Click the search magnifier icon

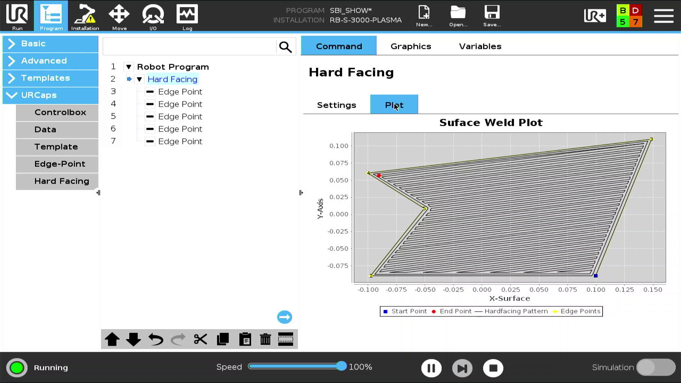pyautogui.click(x=285, y=47)
